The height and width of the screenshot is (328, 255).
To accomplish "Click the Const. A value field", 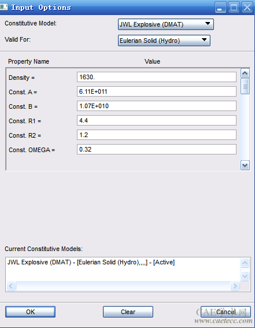I will [157, 91].
